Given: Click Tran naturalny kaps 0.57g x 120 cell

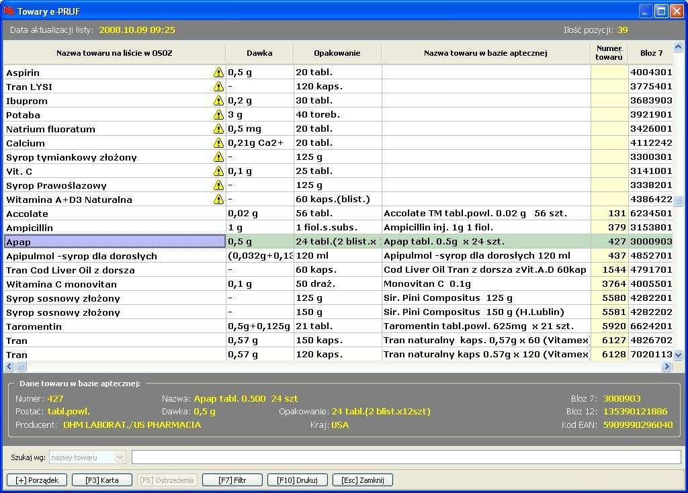Looking at the screenshot, I should [x=486, y=355].
